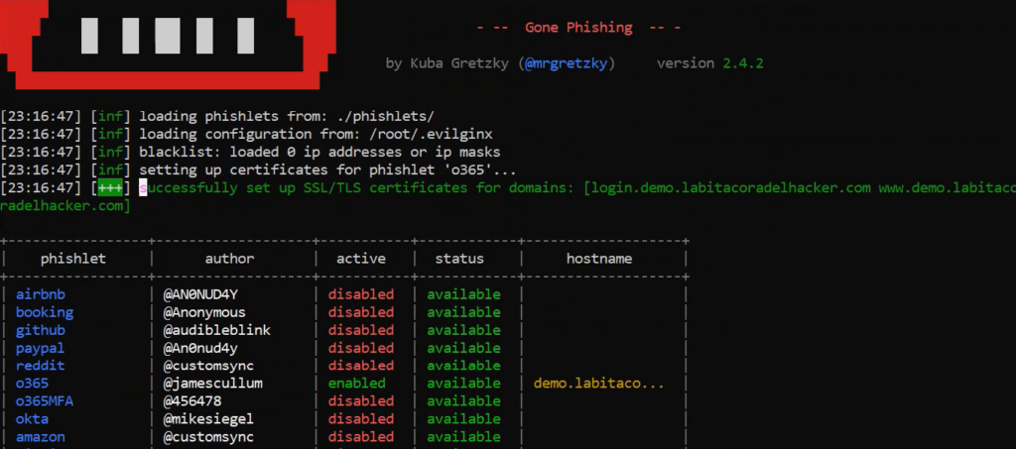Click 'disabled' in the airbnb row
1016x449 pixels.
pyautogui.click(x=361, y=294)
